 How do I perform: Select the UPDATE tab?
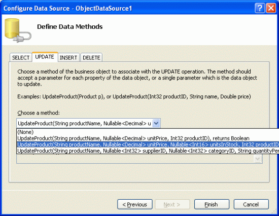(x=45, y=57)
